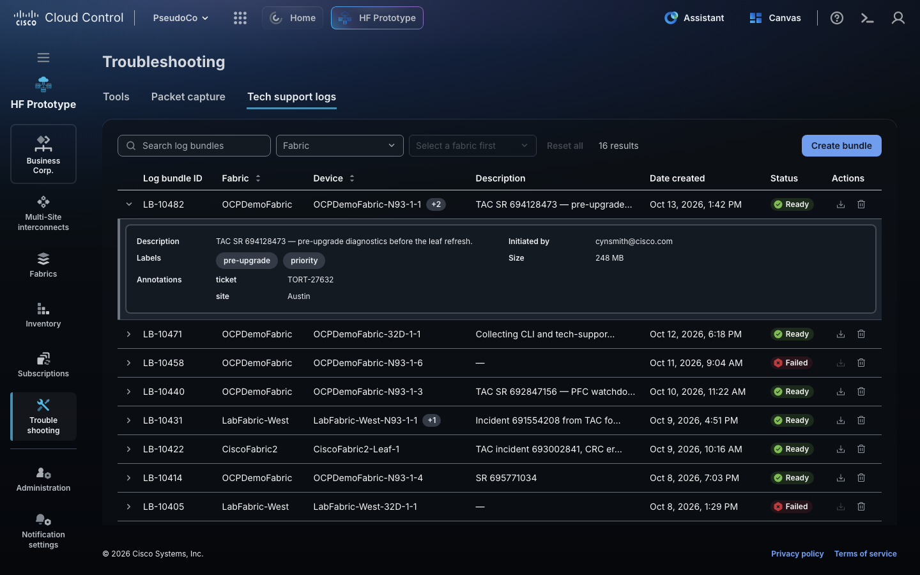Delete bundle LB-10431
Image resolution: width=920 pixels, height=575 pixels.
[x=861, y=420]
